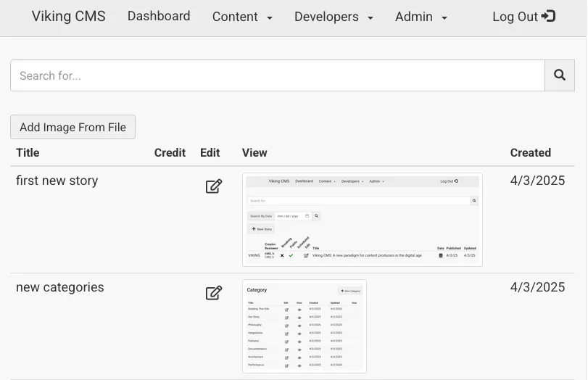Select the Credit column header

170,152
